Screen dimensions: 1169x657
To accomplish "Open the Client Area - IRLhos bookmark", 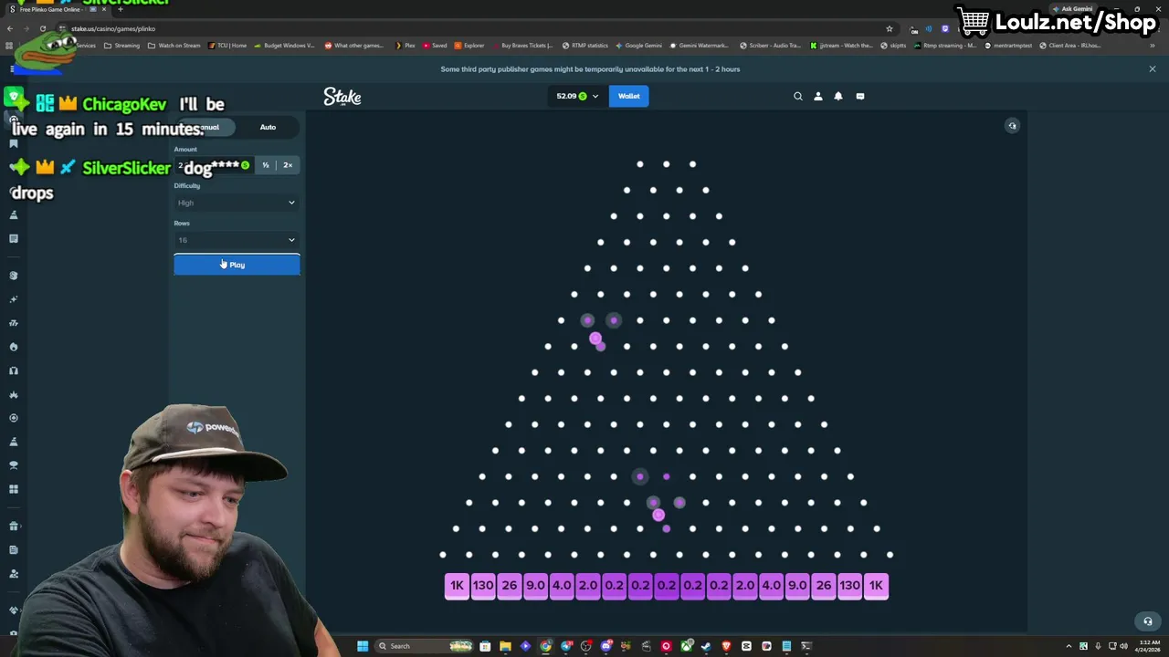I will pyautogui.click(x=1071, y=45).
